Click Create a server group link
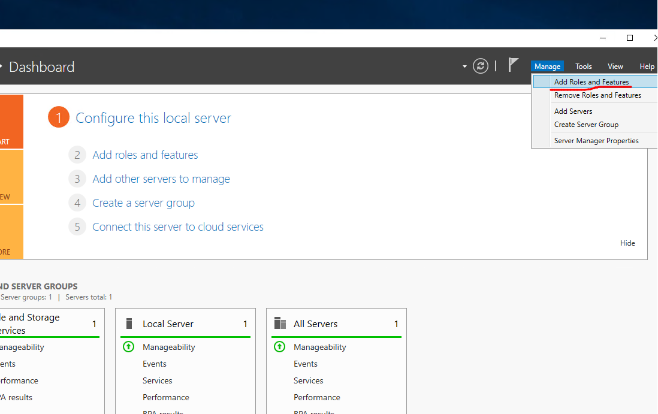The width and height of the screenshot is (658, 414). click(143, 203)
